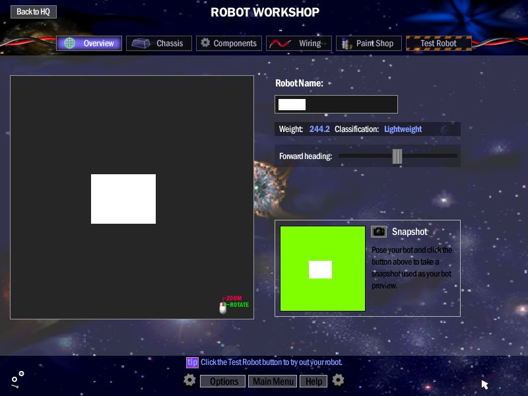The image size is (528, 396).
Task: Click the camera Snapshot icon
Action: 378,232
